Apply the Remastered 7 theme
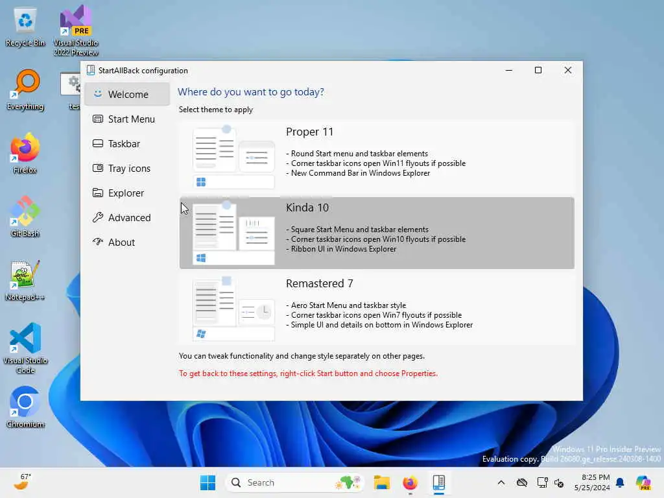The image size is (664, 498). 377,309
